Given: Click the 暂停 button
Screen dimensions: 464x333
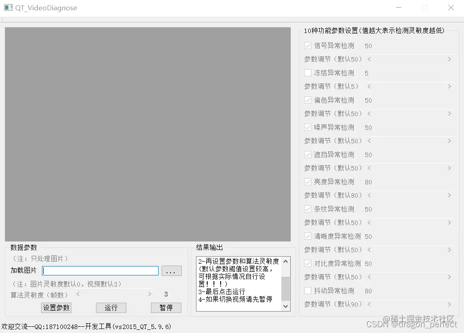Looking at the screenshot, I should pyautogui.click(x=166, y=308).
